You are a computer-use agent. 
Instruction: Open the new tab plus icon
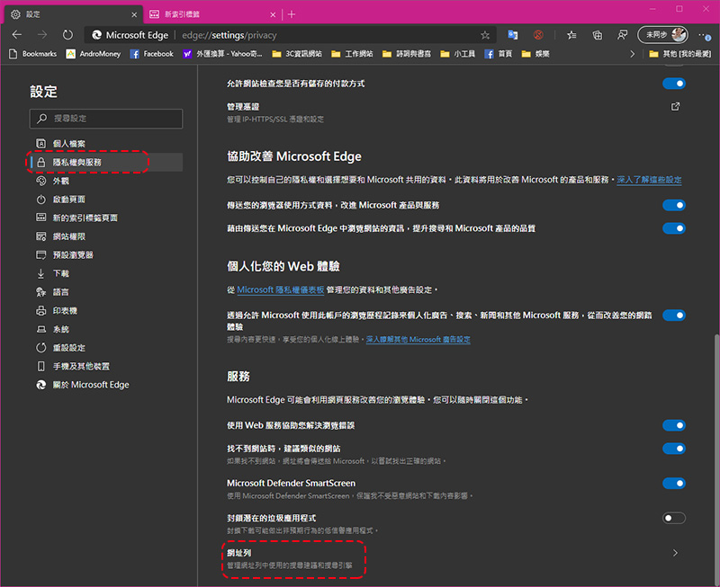pyautogui.click(x=292, y=13)
